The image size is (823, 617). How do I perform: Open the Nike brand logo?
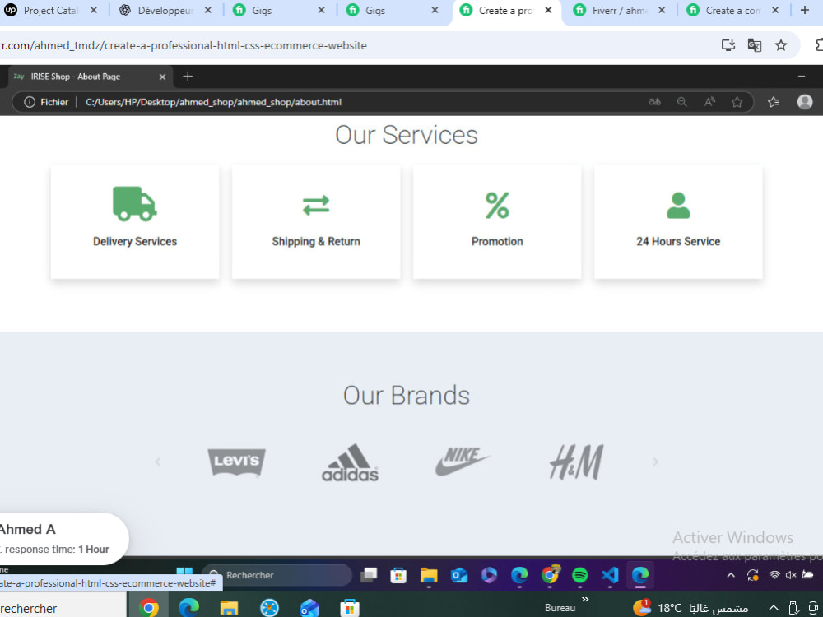pyautogui.click(x=463, y=462)
